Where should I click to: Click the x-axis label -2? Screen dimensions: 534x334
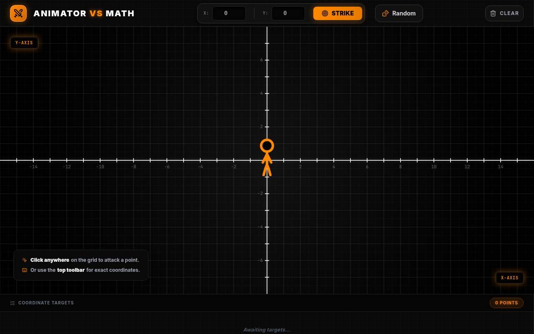[x=234, y=167]
